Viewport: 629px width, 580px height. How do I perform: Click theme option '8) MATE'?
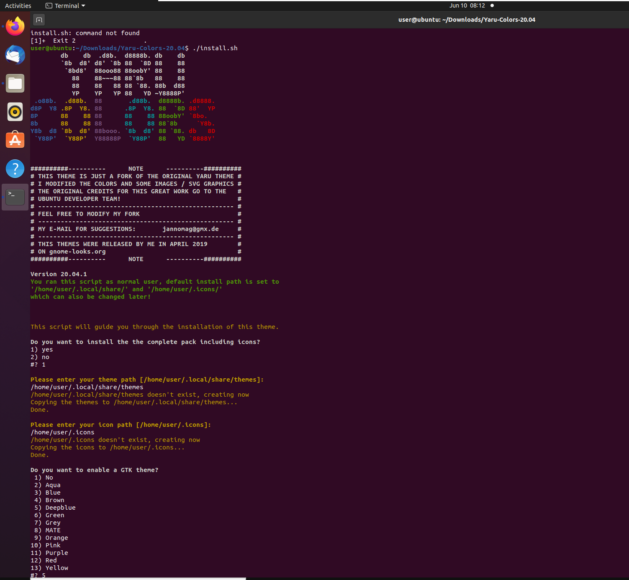tap(47, 530)
